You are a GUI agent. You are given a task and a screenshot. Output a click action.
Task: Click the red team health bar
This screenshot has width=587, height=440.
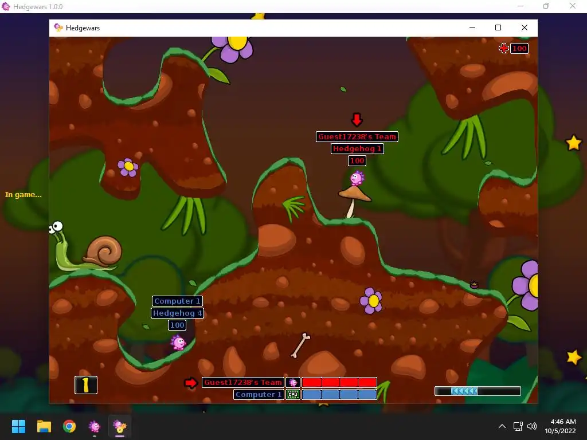[x=339, y=382]
